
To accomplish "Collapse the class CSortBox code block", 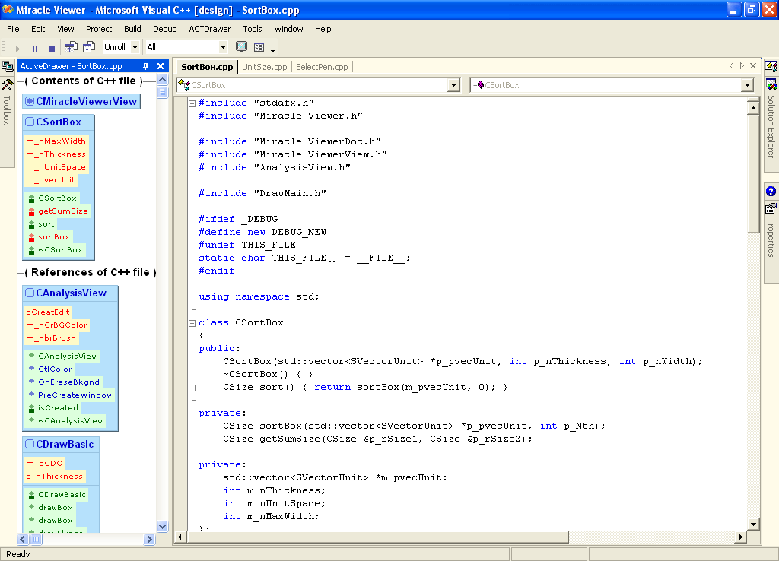I will [x=192, y=323].
